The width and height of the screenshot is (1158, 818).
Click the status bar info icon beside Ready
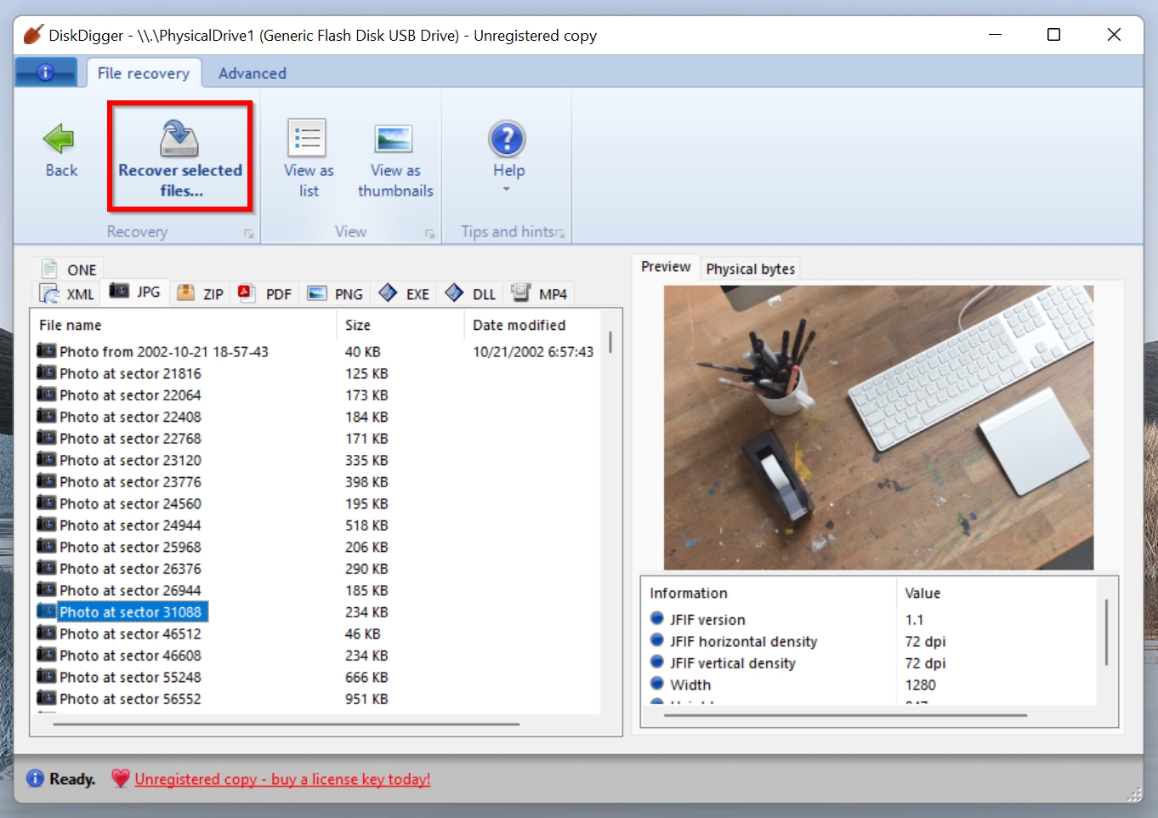35,778
